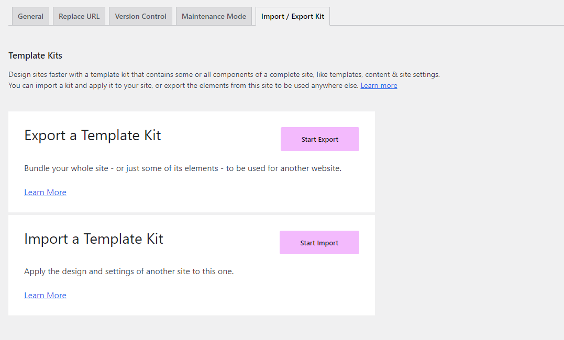Open the Replace URL tab
This screenshot has width=564, height=340.
(79, 16)
